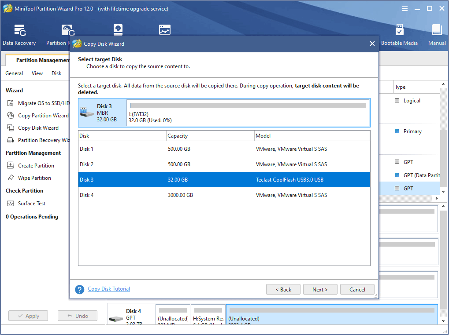449x335 pixels.
Task: Open the Partition Recovery toolbar icon
Action: coord(68,30)
